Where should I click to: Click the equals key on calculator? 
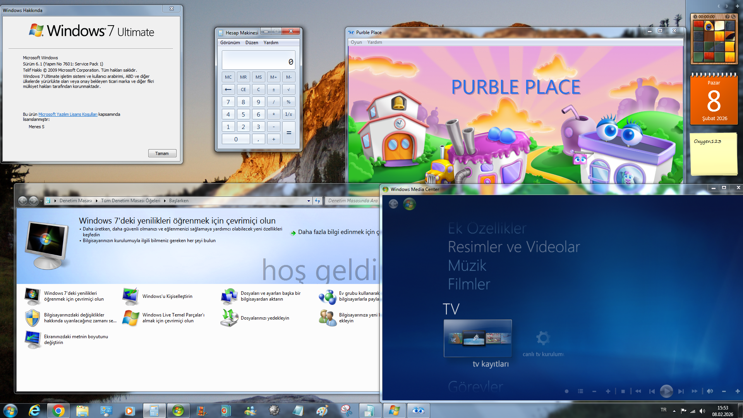(289, 133)
